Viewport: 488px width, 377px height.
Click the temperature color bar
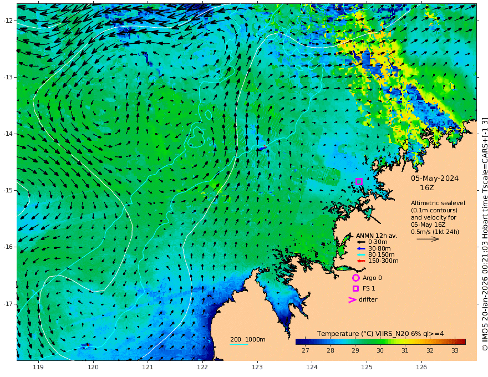380,342
